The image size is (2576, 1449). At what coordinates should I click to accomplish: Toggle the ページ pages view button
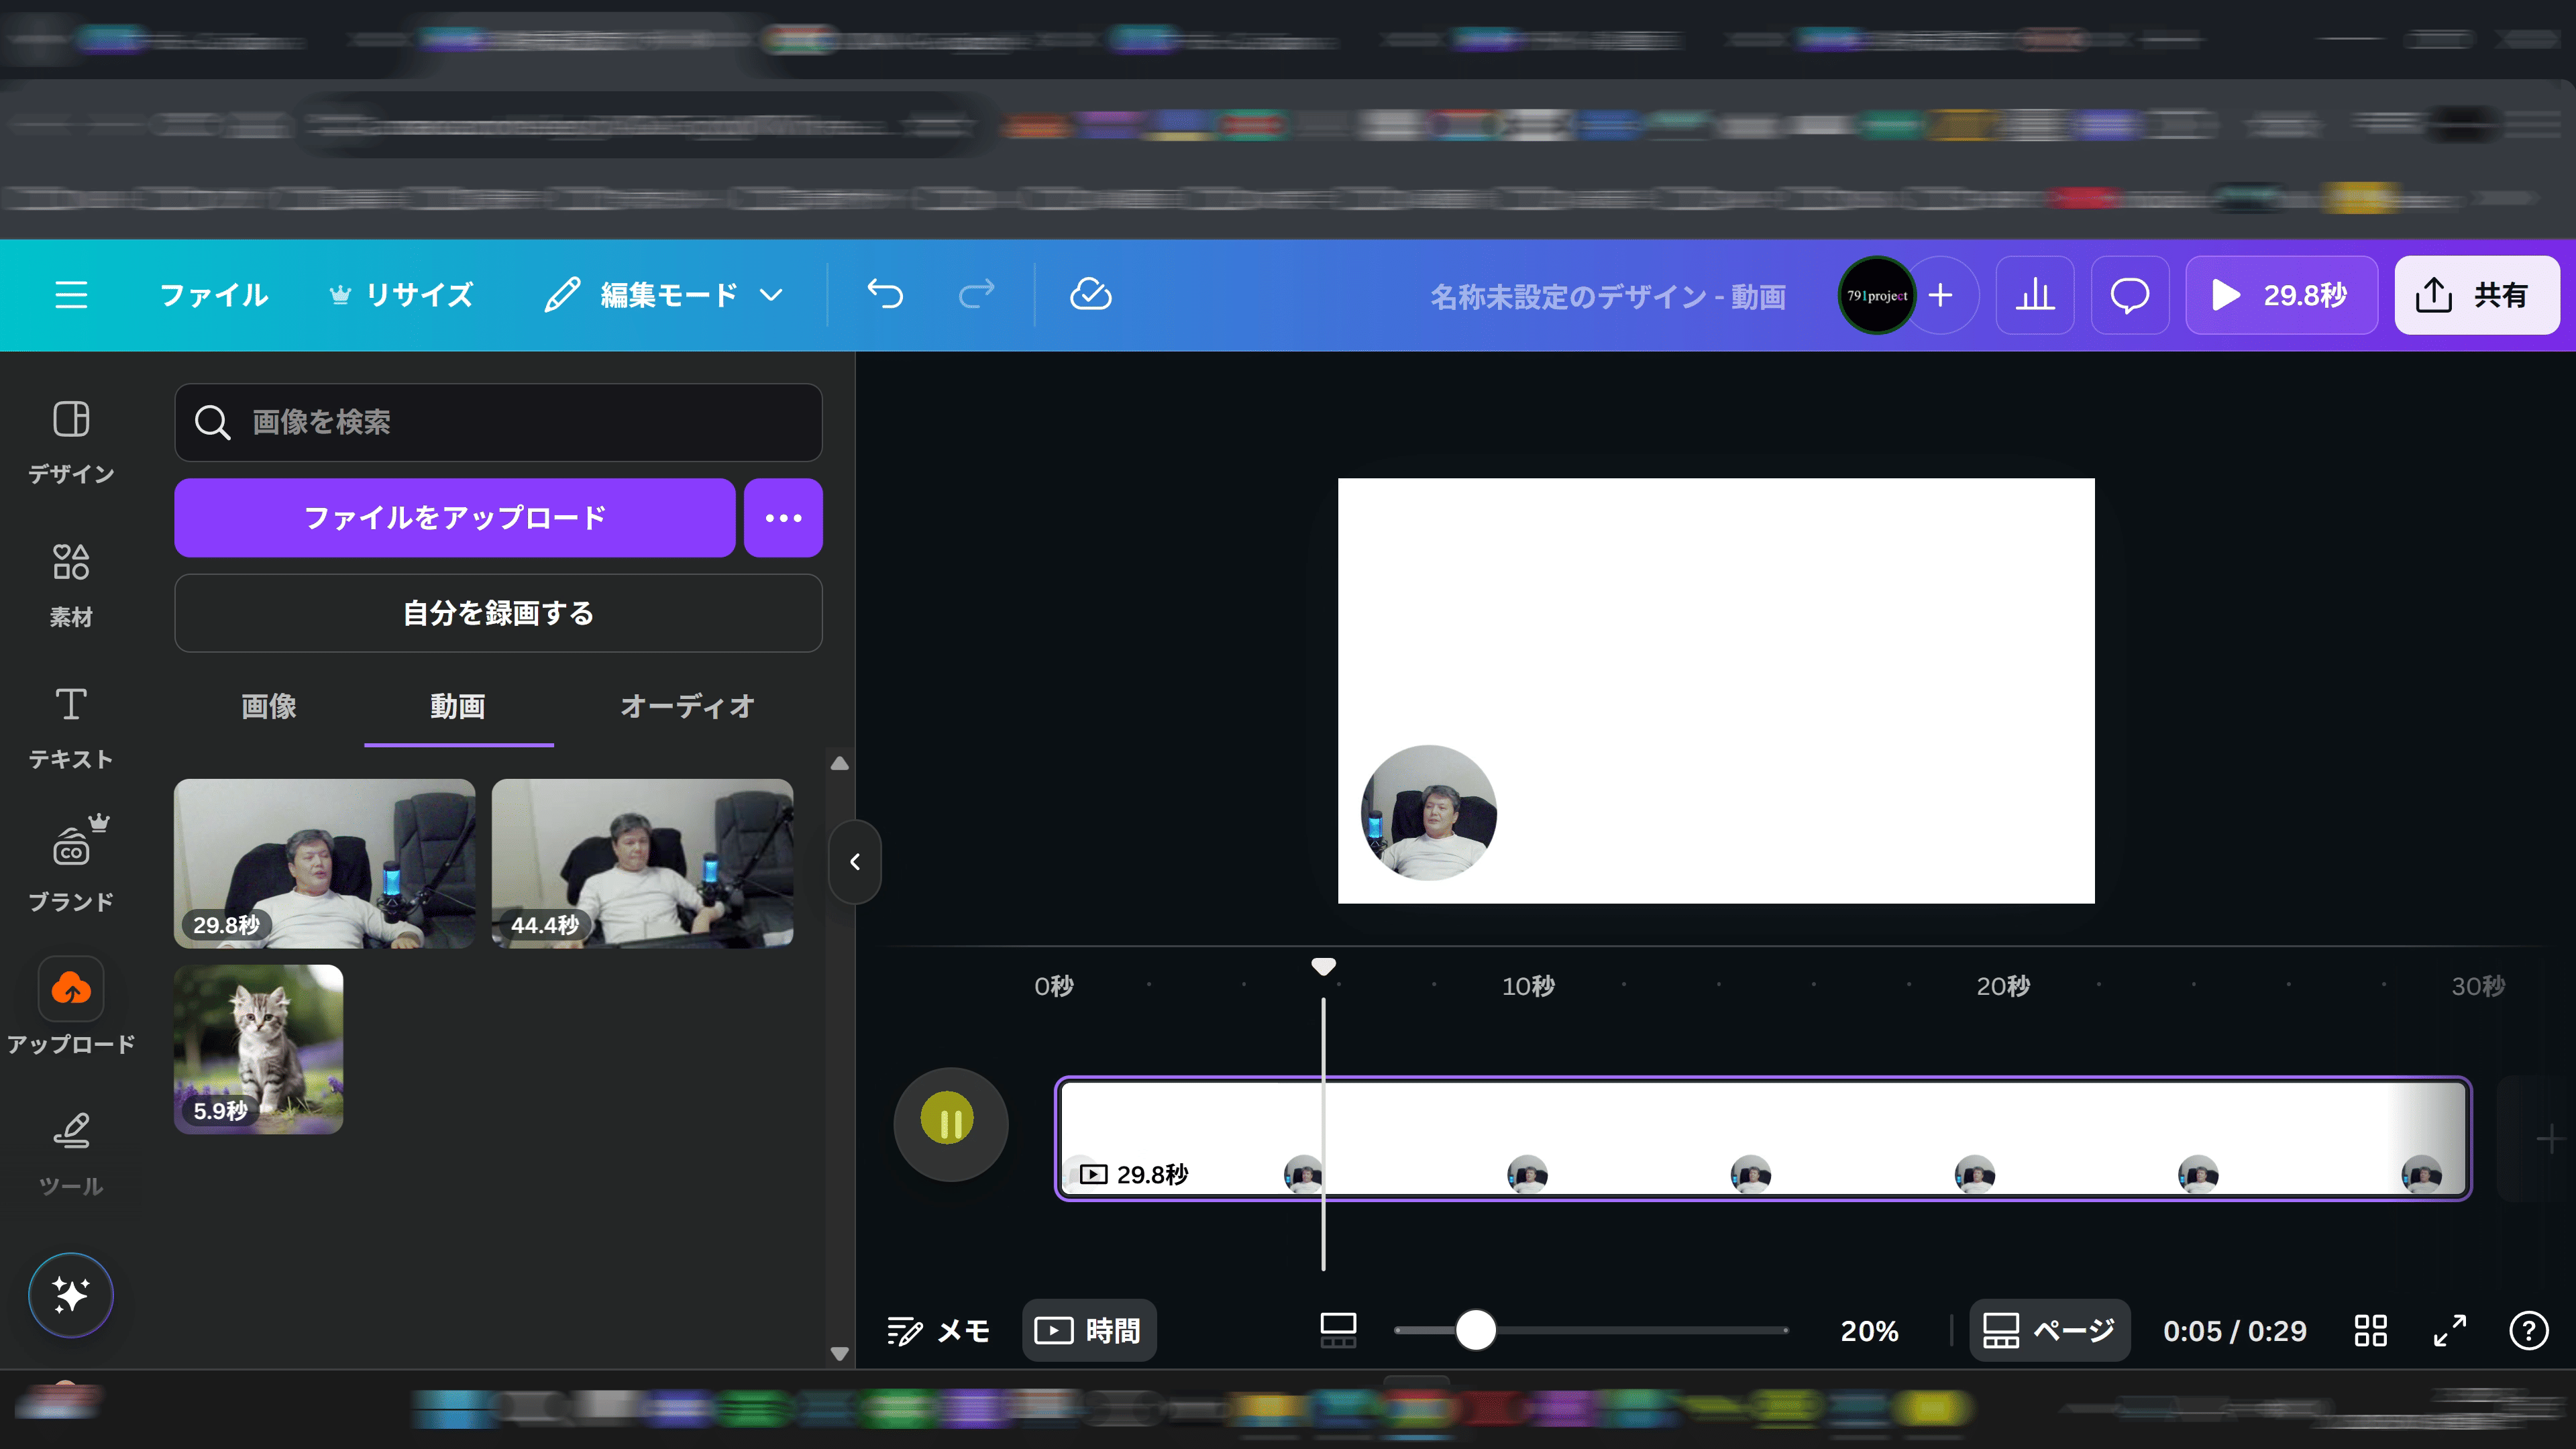tap(2049, 1330)
